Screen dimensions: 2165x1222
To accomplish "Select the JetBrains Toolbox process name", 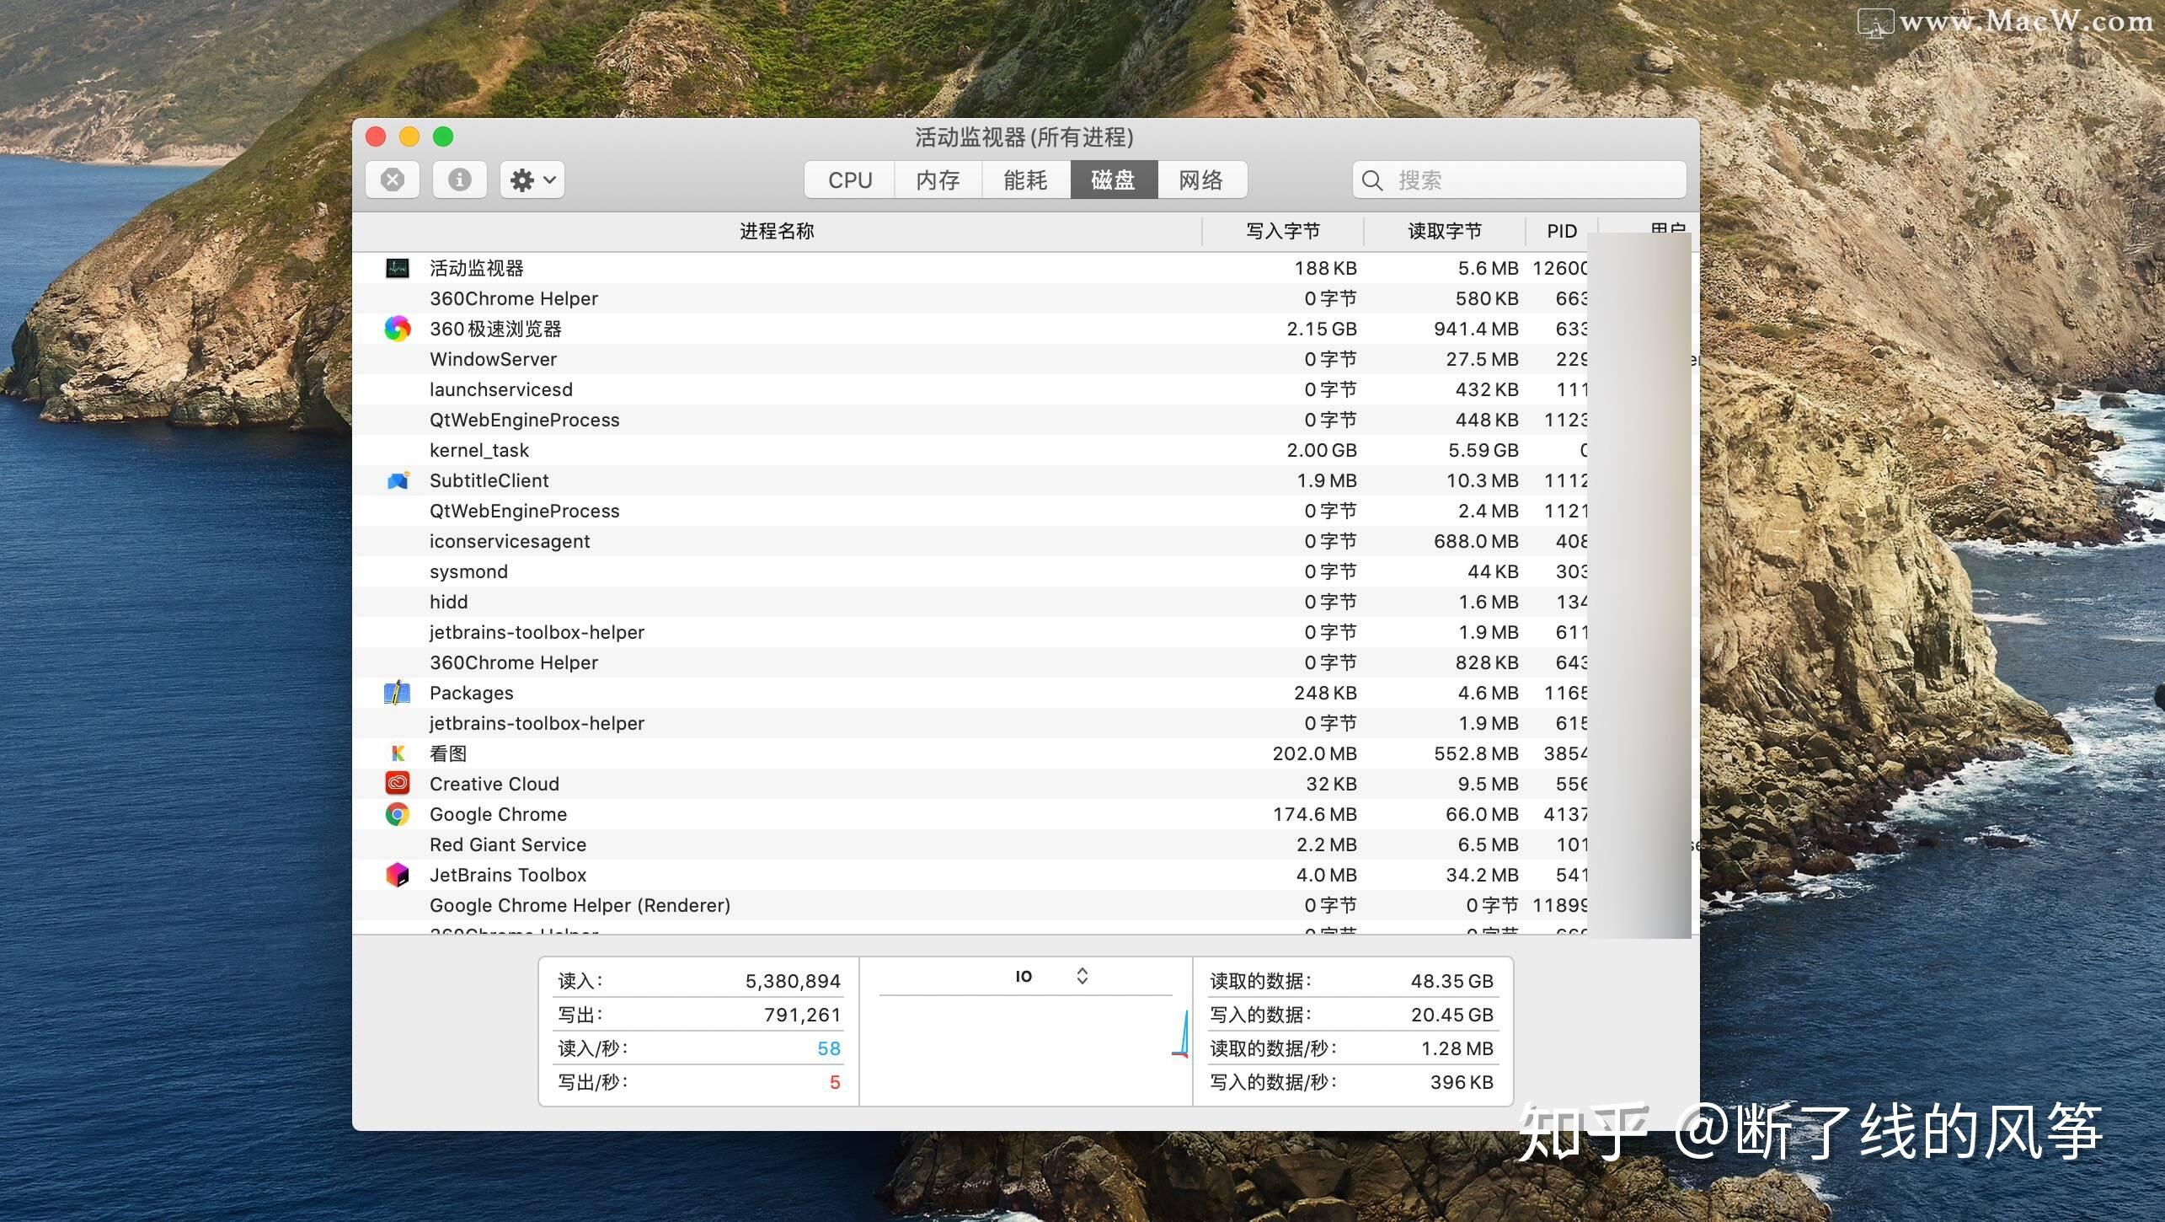I will [x=508, y=875].
